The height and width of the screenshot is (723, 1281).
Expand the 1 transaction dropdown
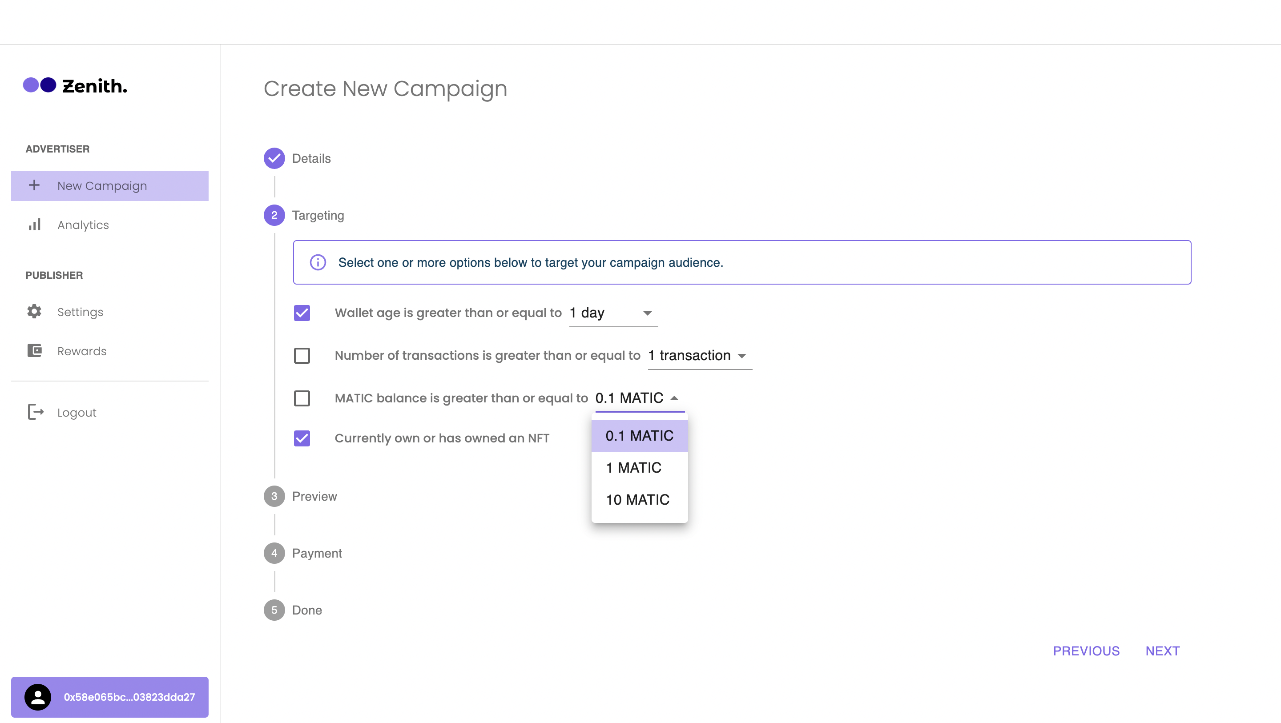(699, 356)
